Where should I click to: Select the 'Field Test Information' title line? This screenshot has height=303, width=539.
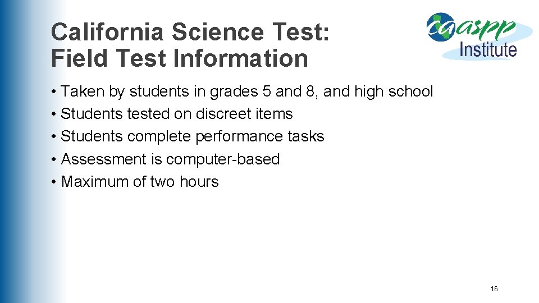tap(180, 58)
